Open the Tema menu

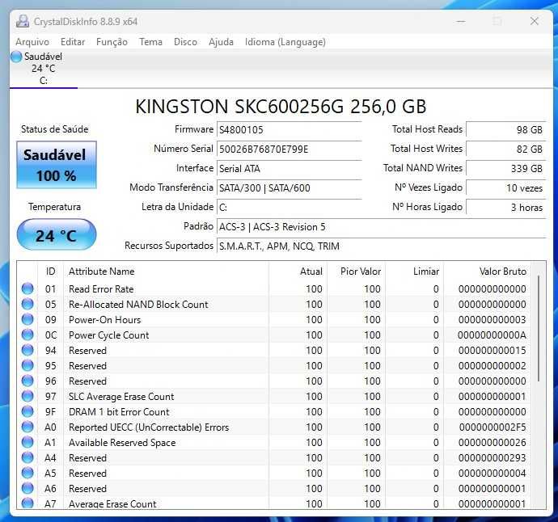point(150,42)
